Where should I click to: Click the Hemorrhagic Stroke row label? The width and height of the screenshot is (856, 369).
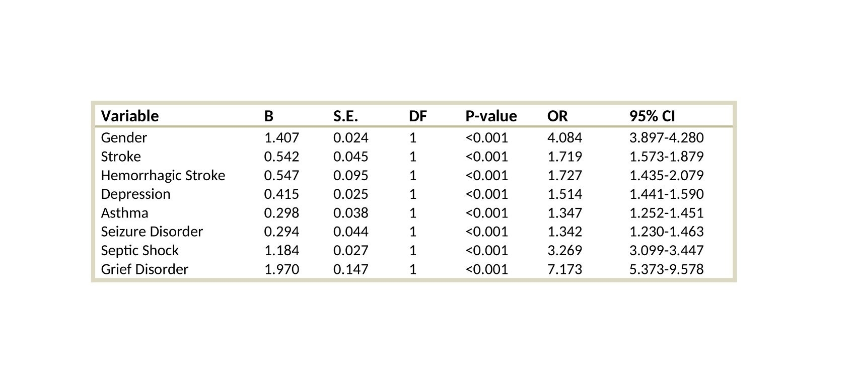(163, 176)
